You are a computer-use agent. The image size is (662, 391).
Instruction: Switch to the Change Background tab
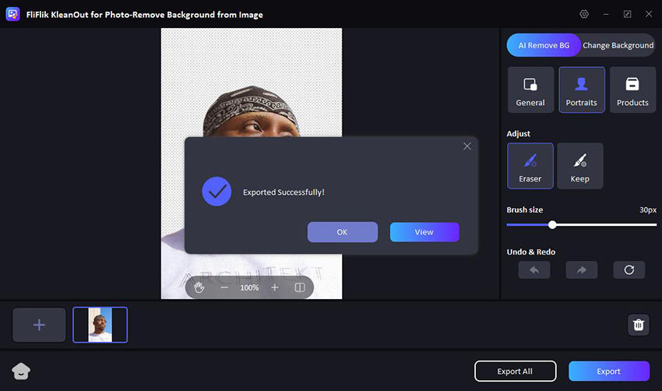pyautogui.click(x=618, y=45)
